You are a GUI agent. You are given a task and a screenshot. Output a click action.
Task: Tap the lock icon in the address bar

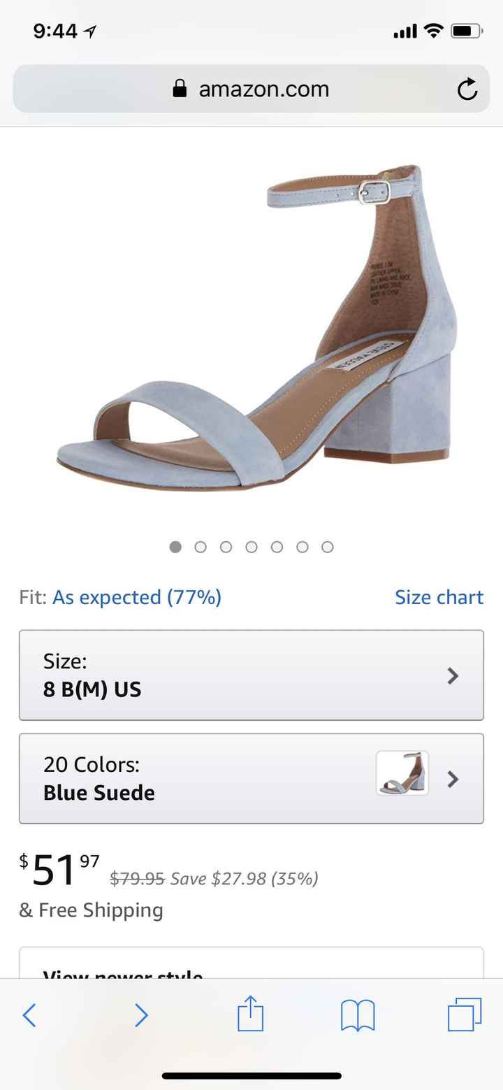tap(180, 88)
